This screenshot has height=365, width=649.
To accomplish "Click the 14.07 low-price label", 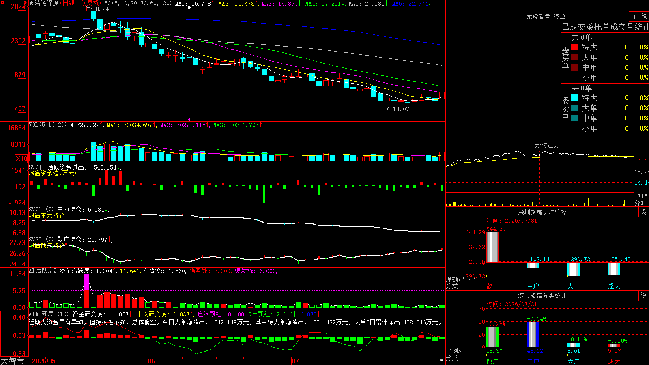I will pos(401,109).
